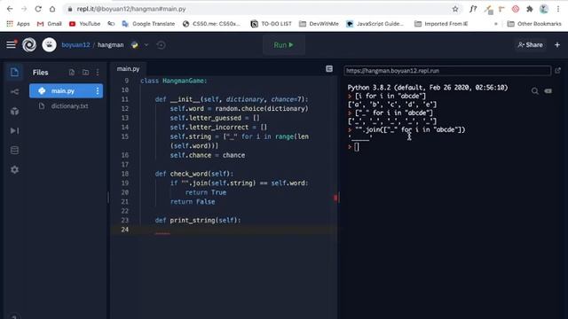Toggle the editor layout icon beside tab
This screenshot has height=319, width=568.
pos(329,69)
